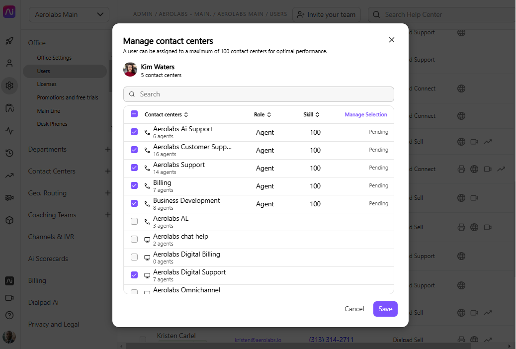
Task: Open the settings gear icon in sidebar
Action: 9,86
